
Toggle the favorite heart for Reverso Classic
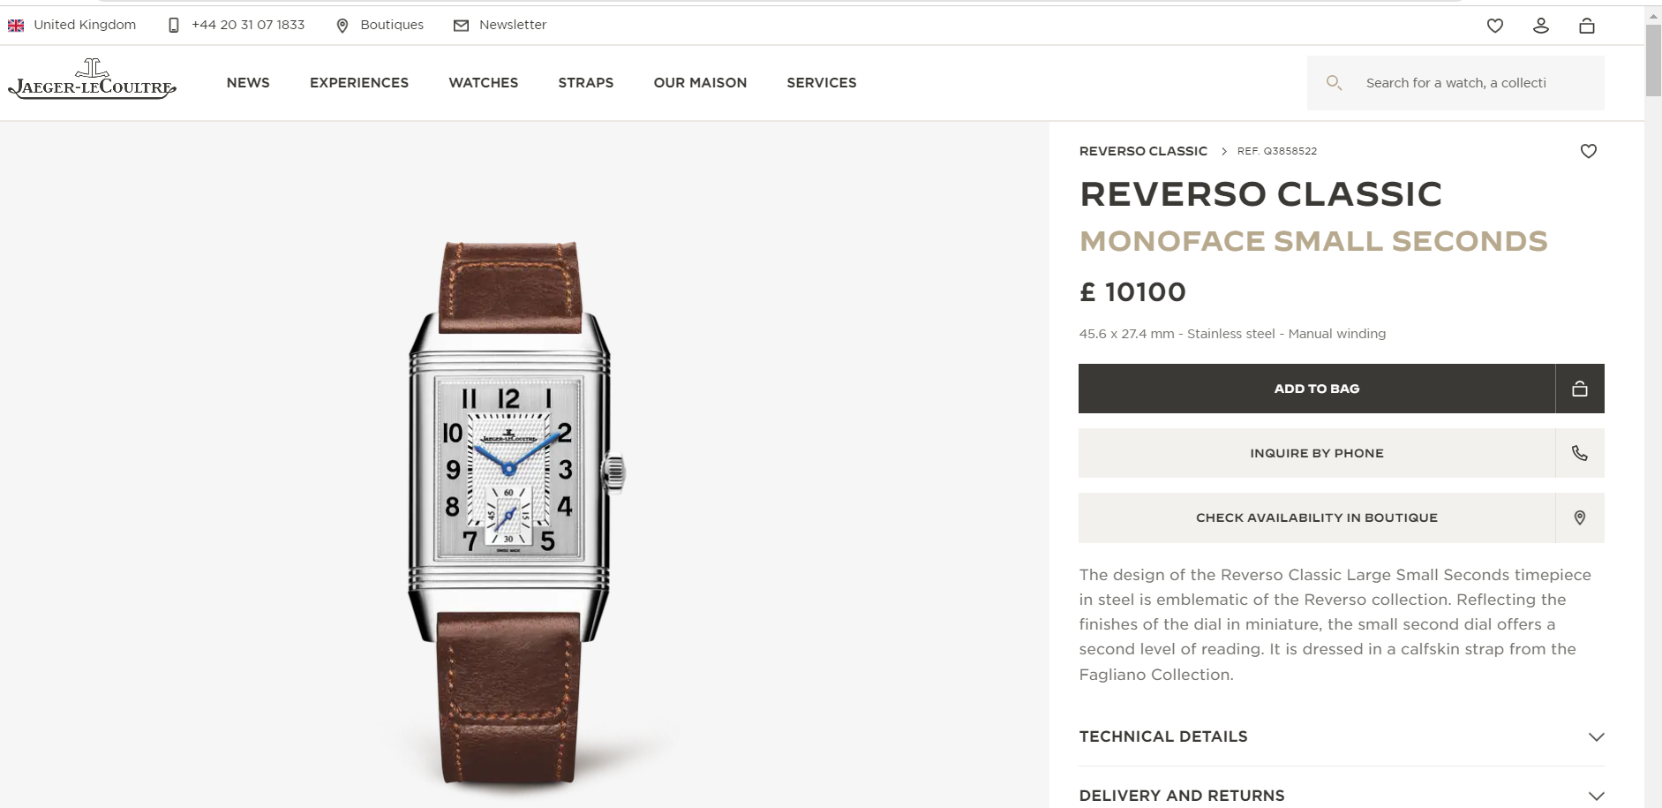tap(1589, 151)
